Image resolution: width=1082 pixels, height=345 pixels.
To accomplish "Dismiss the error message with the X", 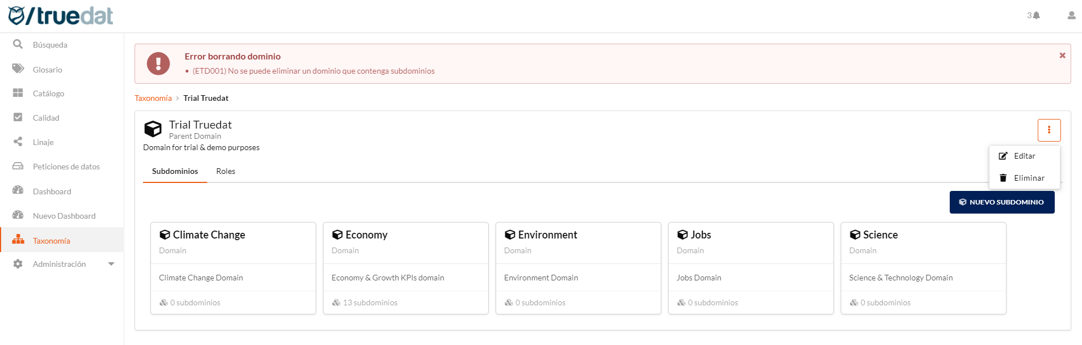I will click(1062, 56).
